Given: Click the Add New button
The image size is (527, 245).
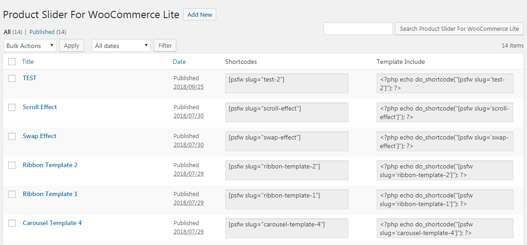Looking at the screenshot, I should click(x=199, y=14).
